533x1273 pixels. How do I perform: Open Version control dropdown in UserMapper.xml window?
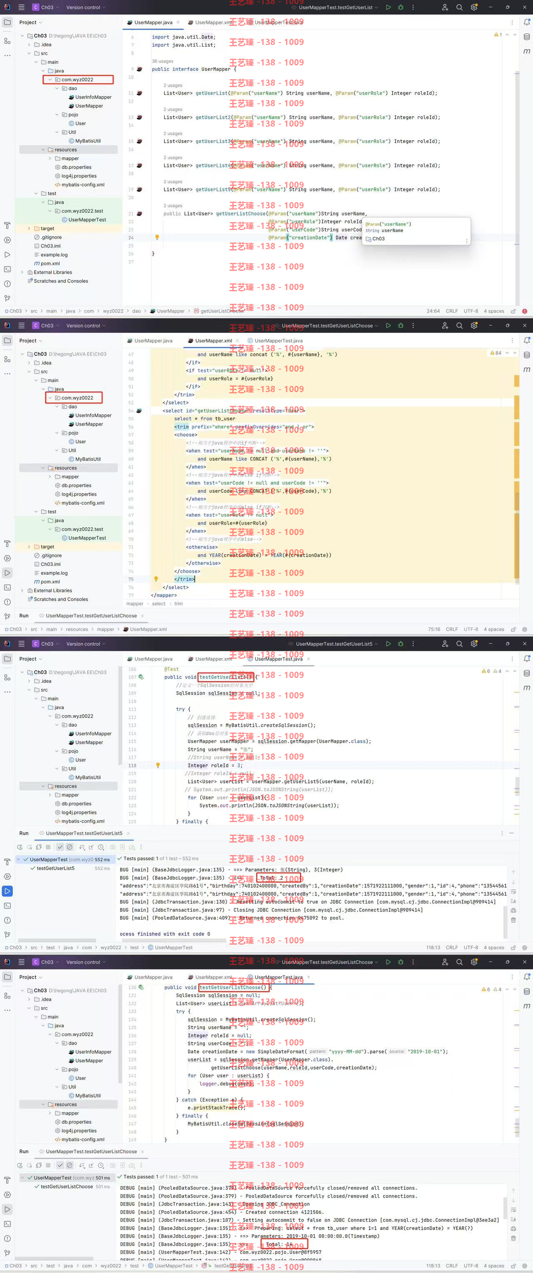tap(86, 326)
